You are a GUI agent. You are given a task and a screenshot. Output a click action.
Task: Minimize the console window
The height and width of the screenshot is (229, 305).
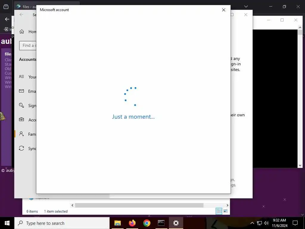pos(269,20)
